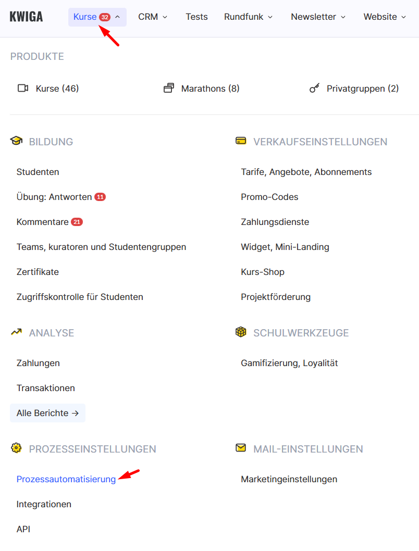Expand the Newsletter menu
419x551 pixels.
point(318,17)
